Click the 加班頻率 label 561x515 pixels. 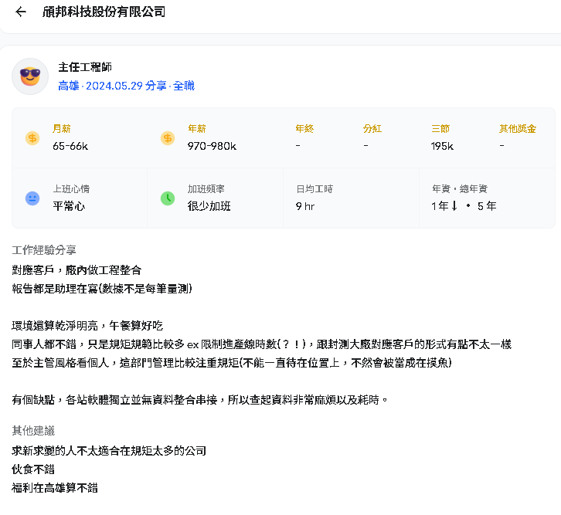206,189
